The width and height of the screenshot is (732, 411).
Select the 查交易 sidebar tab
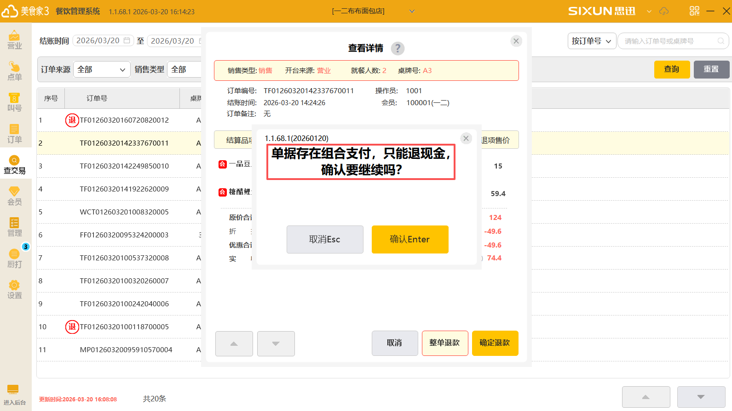point(14,164)
